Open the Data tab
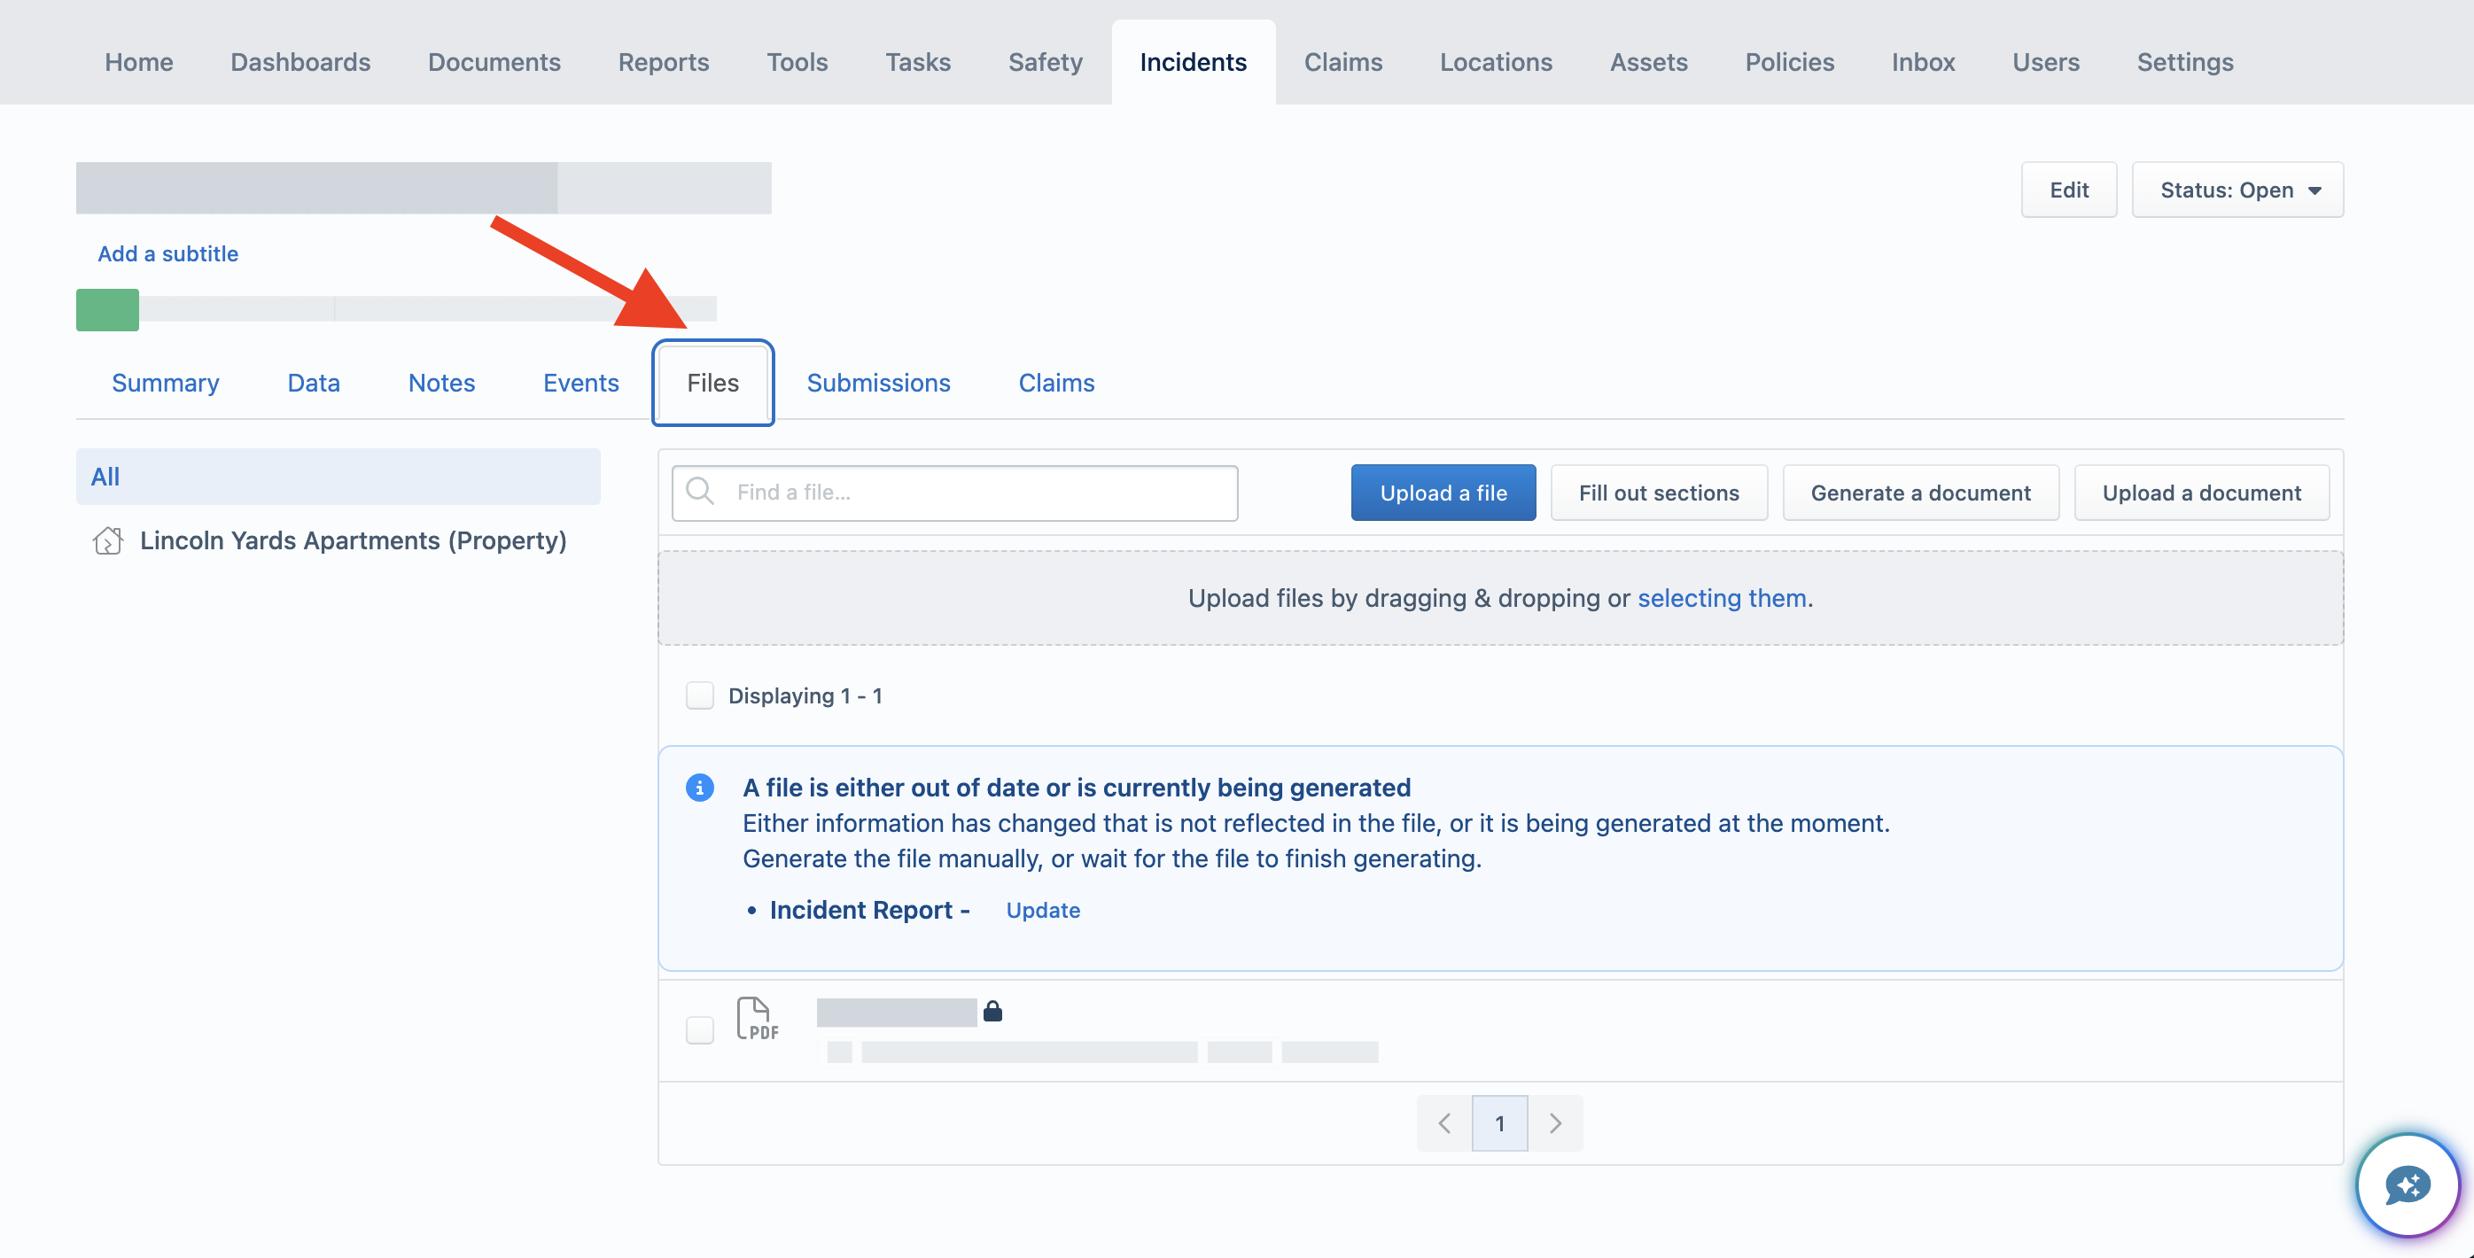Screen dimensions: 2474x1258 (x=313, y=384)
